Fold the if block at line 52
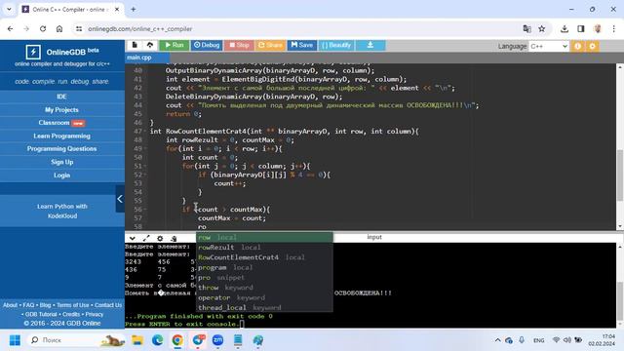Screen dimensions: 624x351 (x=145, y=175)
